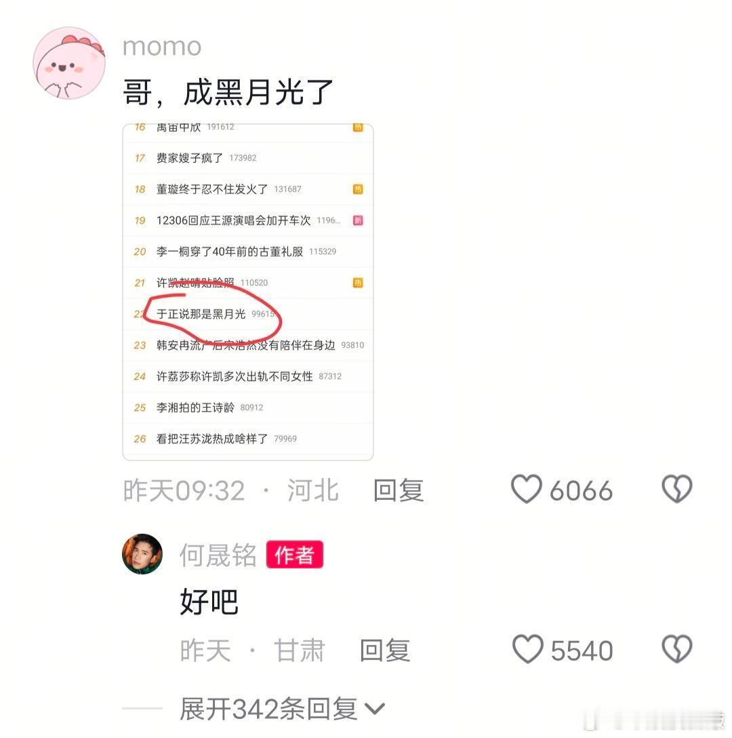Image resolution: width=732 pixels, height=738 pixels.
Task: Tap the pink 新 badge on item 19
Action: click(358, 220)
